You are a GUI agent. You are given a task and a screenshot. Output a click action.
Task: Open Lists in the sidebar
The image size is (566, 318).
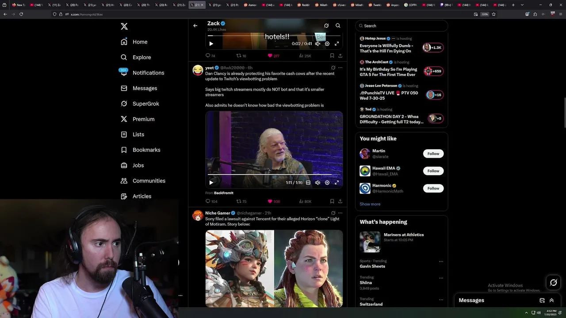tap(133, 134)
